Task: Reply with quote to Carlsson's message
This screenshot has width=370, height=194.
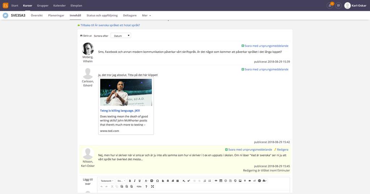Action: 265,69
